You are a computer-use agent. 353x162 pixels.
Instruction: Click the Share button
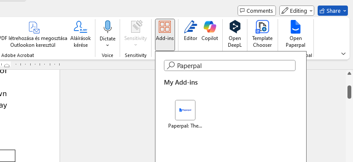[x=333, y=11]
